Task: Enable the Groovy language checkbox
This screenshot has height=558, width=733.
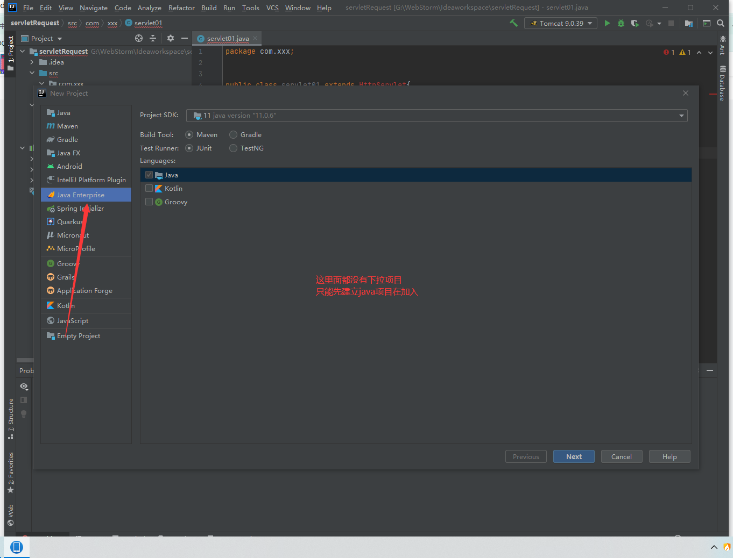Action: tap(149, 202)
